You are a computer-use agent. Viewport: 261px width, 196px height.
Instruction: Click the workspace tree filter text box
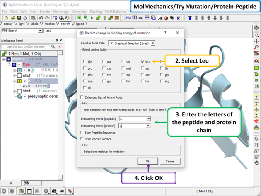(25, 47)
